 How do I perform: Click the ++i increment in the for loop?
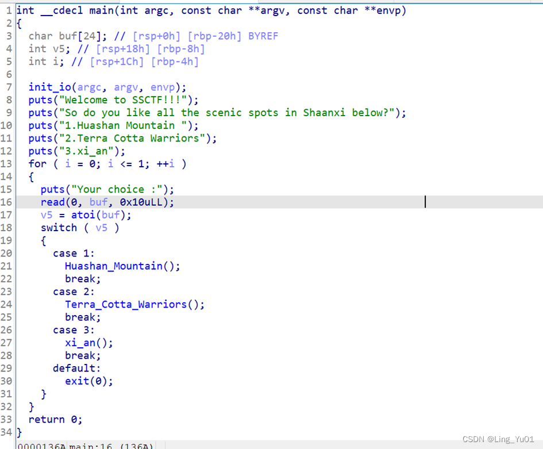coord(165,164)
